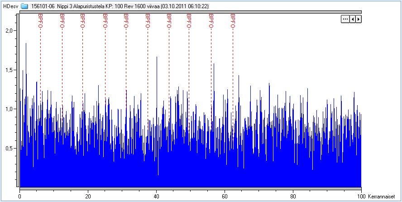Click the horizontal scrollbar above the chart
The image size is (402, 202).
tap(191, 12)
